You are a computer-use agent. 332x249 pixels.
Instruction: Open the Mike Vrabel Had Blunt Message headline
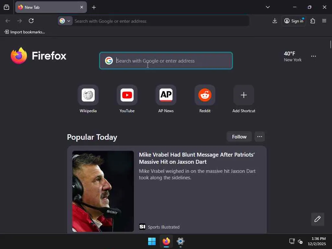click(197, 158)
